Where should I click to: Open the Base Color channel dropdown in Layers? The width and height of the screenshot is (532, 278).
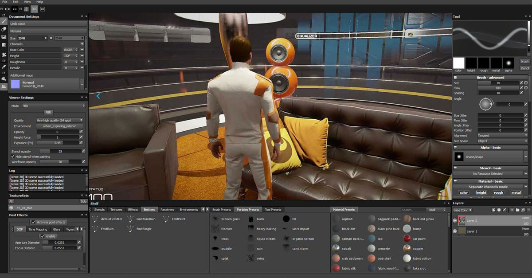(x=462, y=210)
